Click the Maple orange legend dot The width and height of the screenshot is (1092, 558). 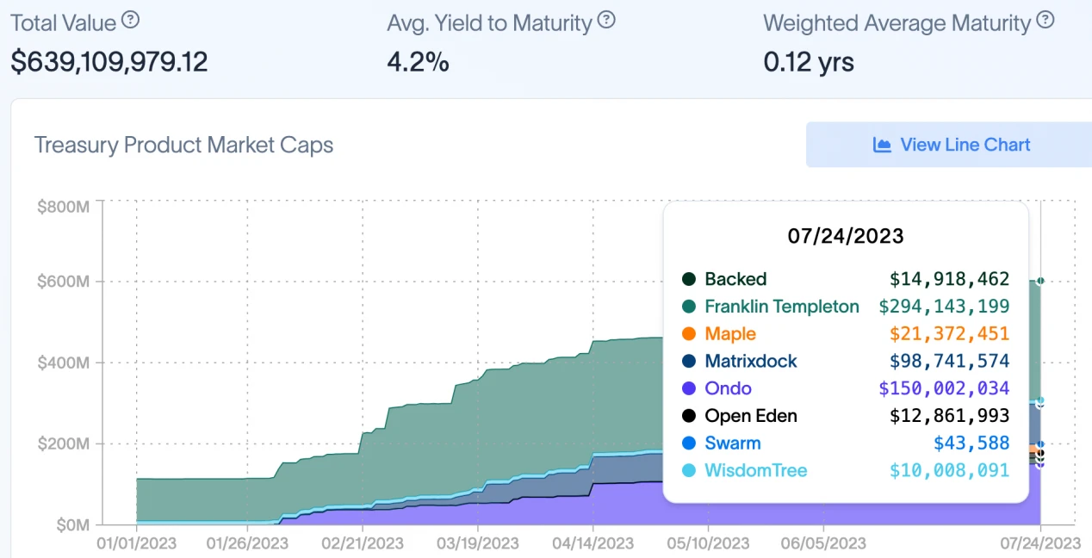(689, 334)
